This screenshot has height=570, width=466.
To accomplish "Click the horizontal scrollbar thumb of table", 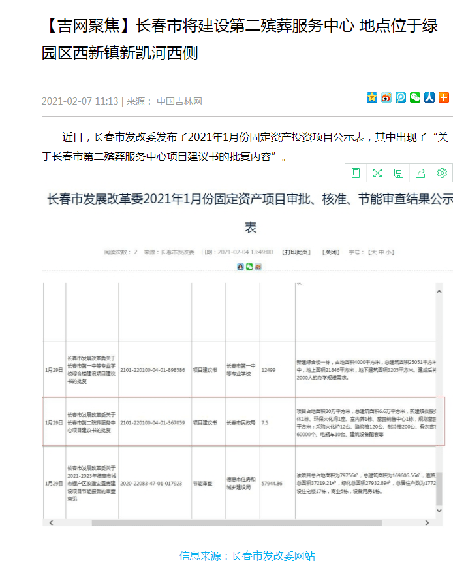I will [x=237, y=523].
